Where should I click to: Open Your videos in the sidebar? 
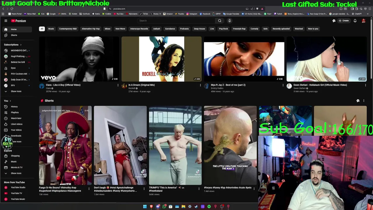[x=17, y=130]
